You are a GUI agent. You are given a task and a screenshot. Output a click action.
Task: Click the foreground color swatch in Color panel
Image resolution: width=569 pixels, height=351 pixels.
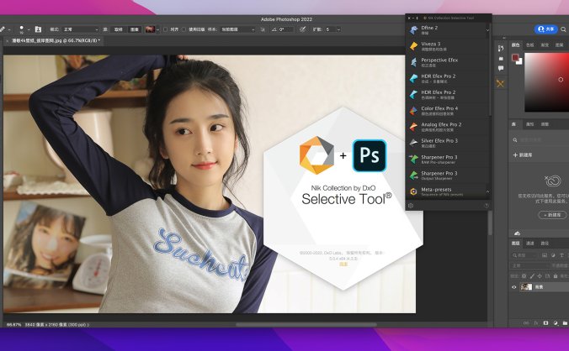(x=515, y=59)
